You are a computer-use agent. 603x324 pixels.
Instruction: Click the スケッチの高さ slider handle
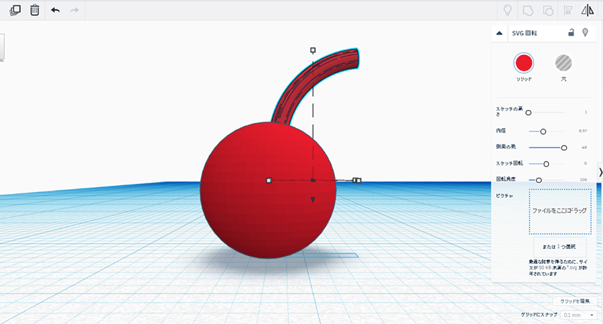pos(529,113)
